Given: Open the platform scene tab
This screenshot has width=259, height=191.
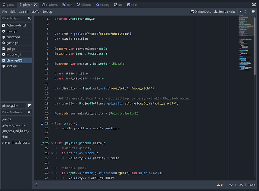Looking at the screenshot, I should tap(50, 5).
